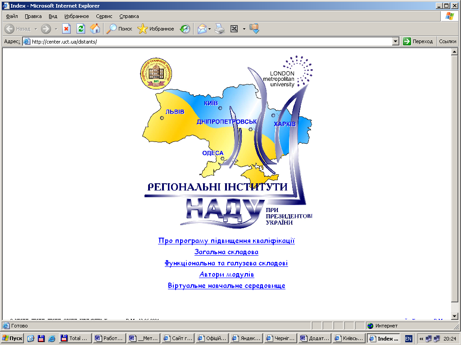461x345 pixels.
Task: Open the Вид menu
Action: pos(53,16)
